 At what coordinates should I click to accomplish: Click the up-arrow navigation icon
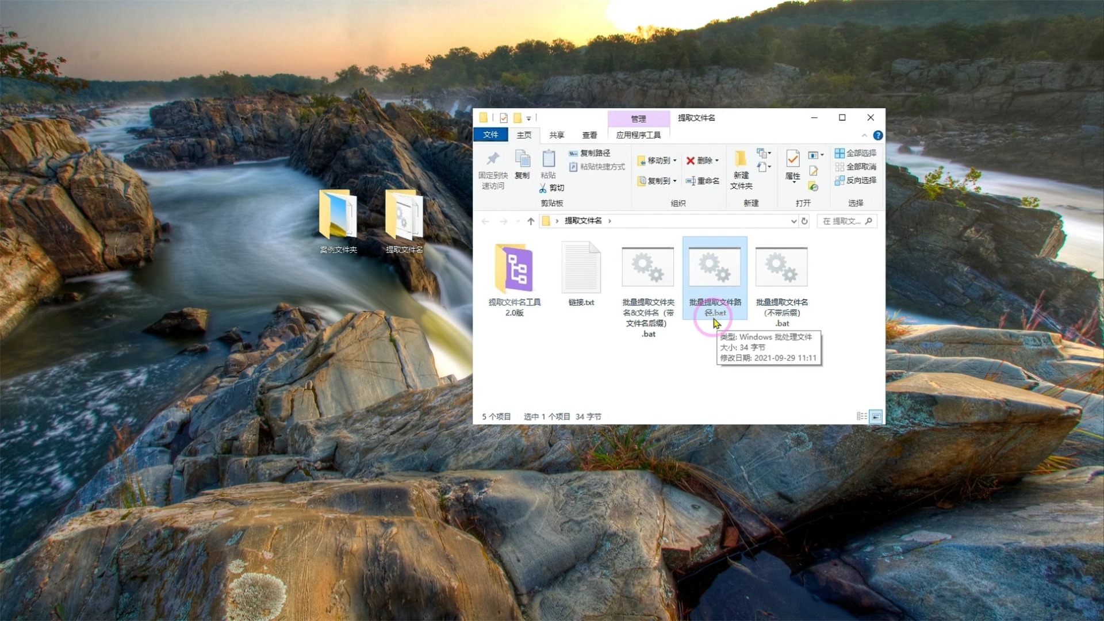point(531,221)
